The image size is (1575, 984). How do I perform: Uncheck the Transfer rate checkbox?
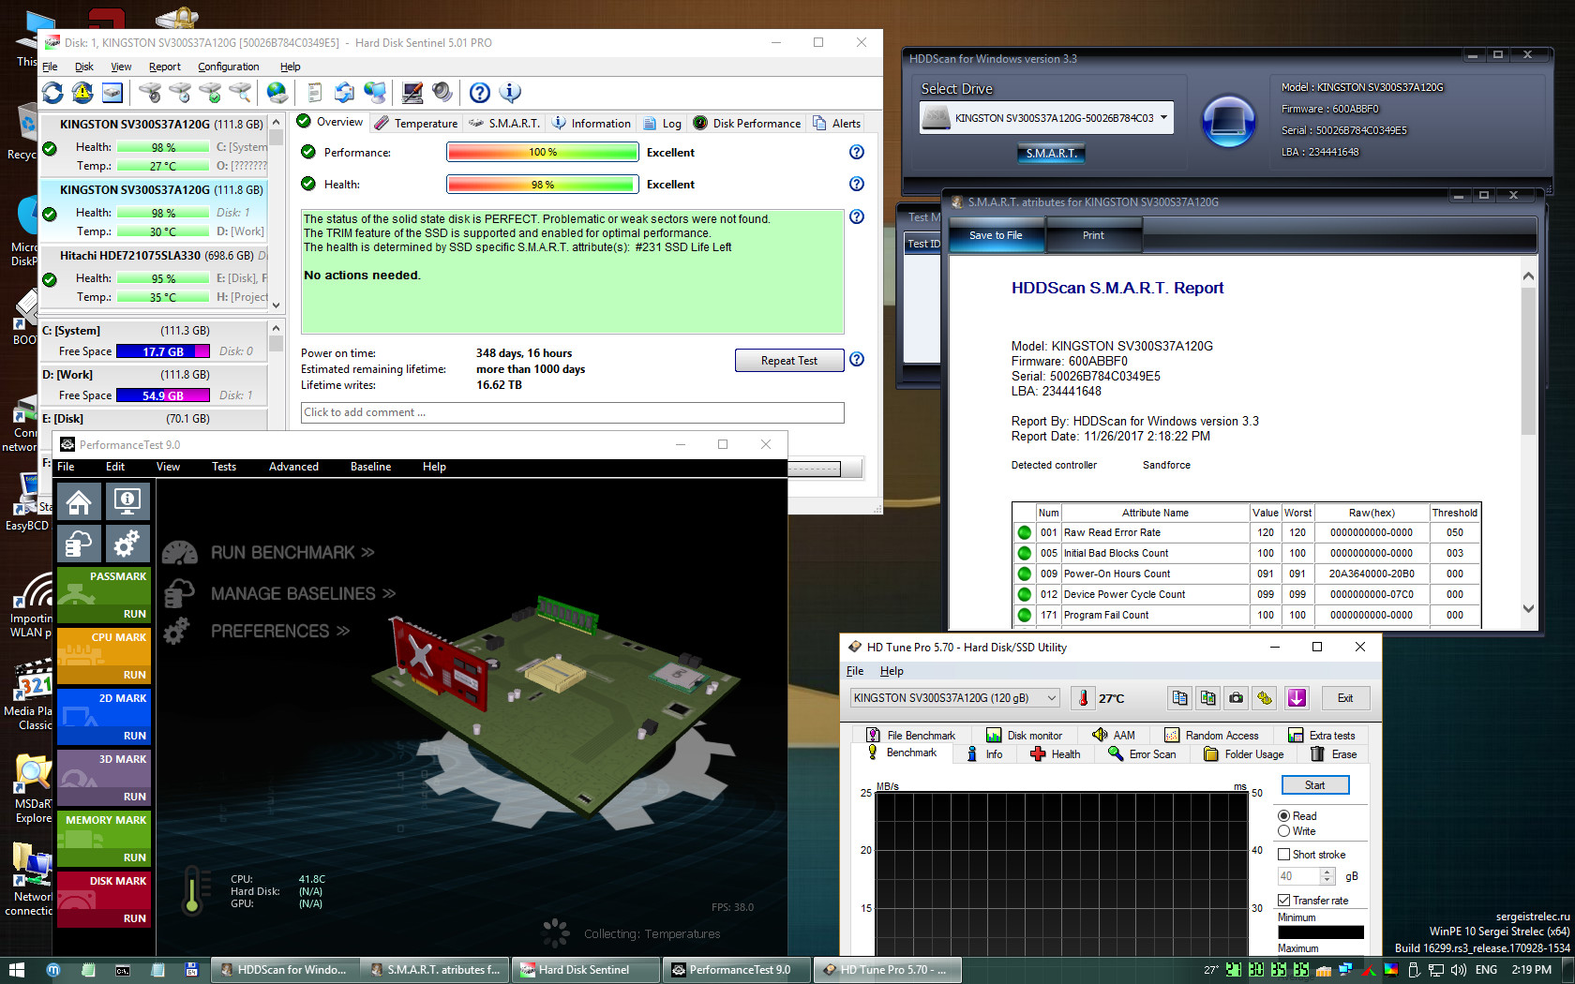(x=1284, y=901)
